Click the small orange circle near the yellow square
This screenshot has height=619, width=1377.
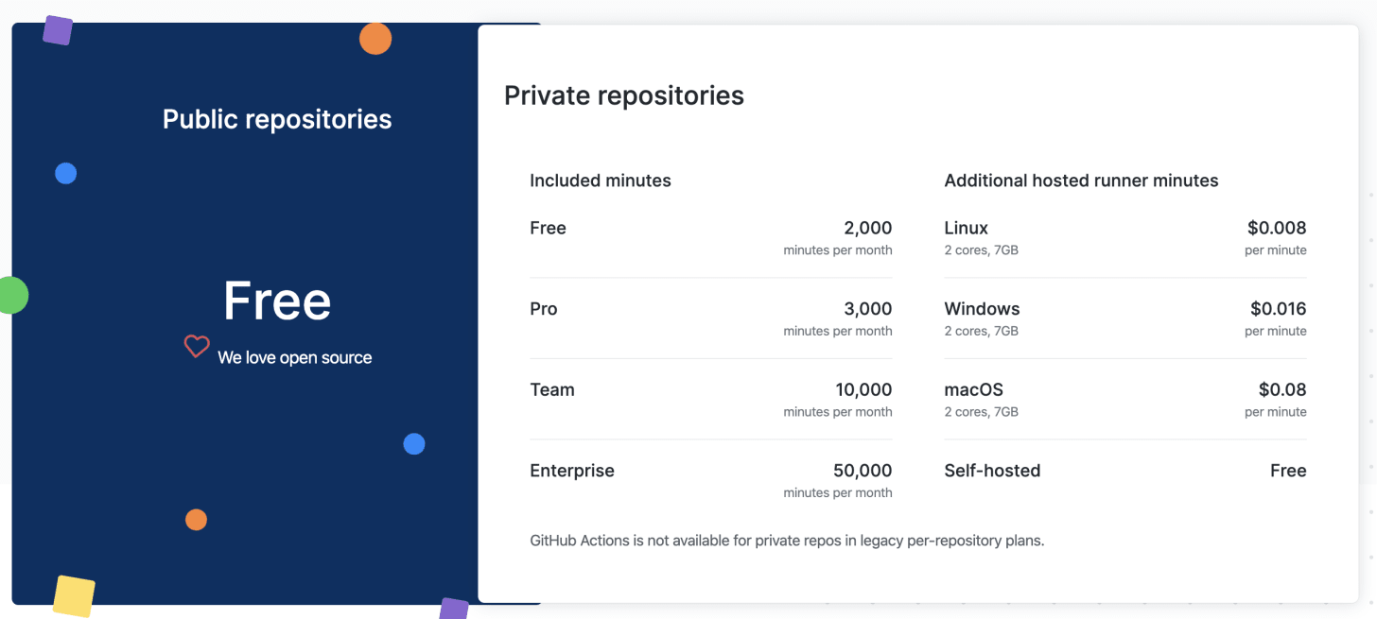point(196,520)
